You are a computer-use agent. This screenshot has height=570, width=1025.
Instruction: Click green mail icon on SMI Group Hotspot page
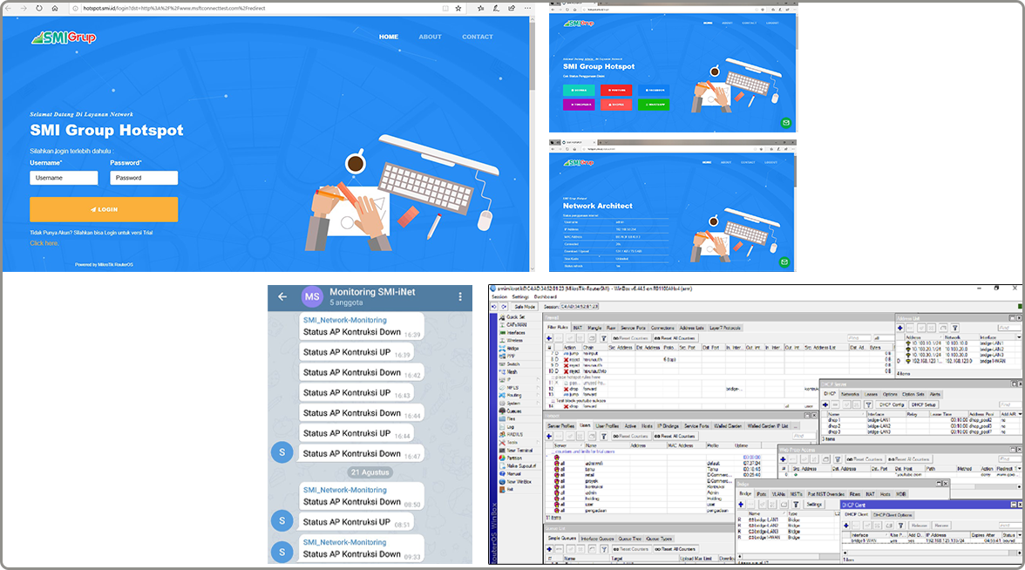coord(786,123)
